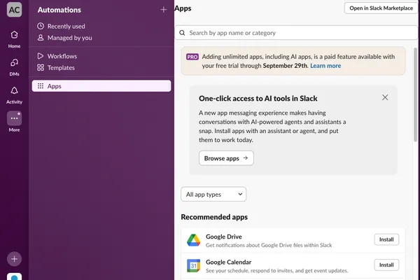Click Open in Slack Marketplace button

[x=381, y=8]
